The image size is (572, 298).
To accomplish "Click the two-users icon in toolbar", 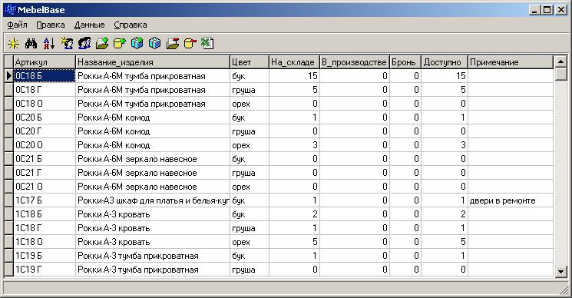I will [84, 44].
